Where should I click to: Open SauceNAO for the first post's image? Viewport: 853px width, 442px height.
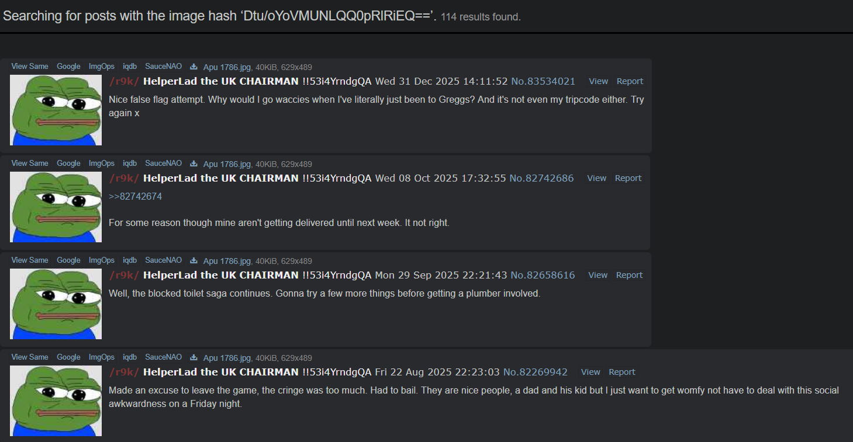click(x=164, y=67)
